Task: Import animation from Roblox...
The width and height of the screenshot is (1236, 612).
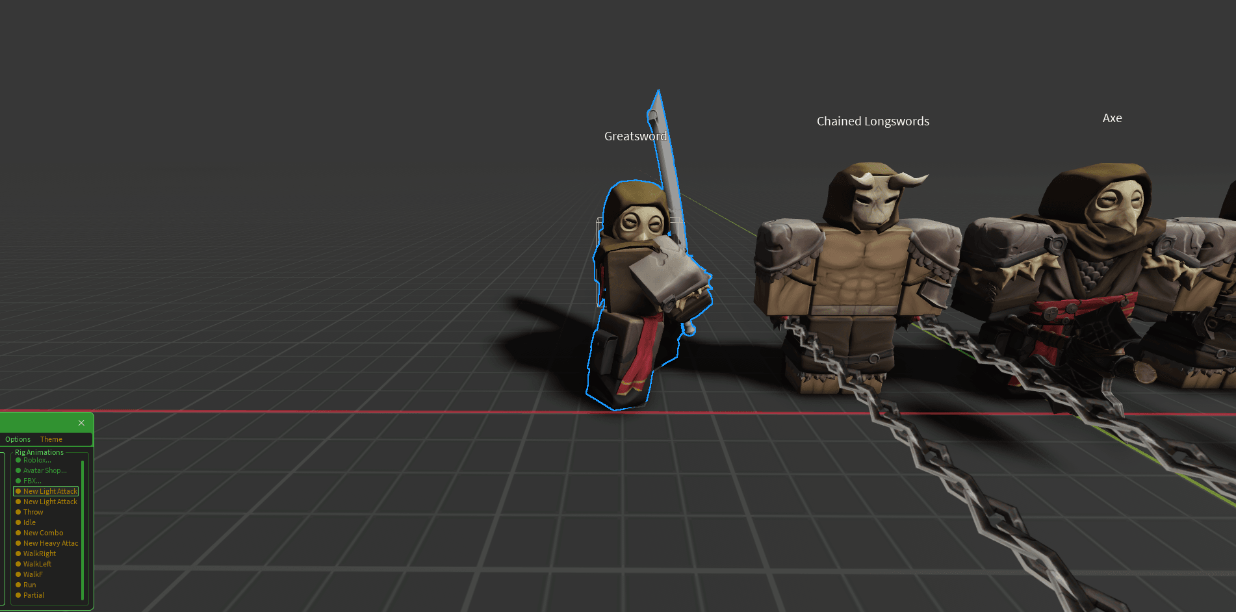Action: click(37, 460)
